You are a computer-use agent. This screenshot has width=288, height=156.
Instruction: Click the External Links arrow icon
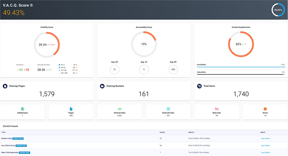point(168,109)
